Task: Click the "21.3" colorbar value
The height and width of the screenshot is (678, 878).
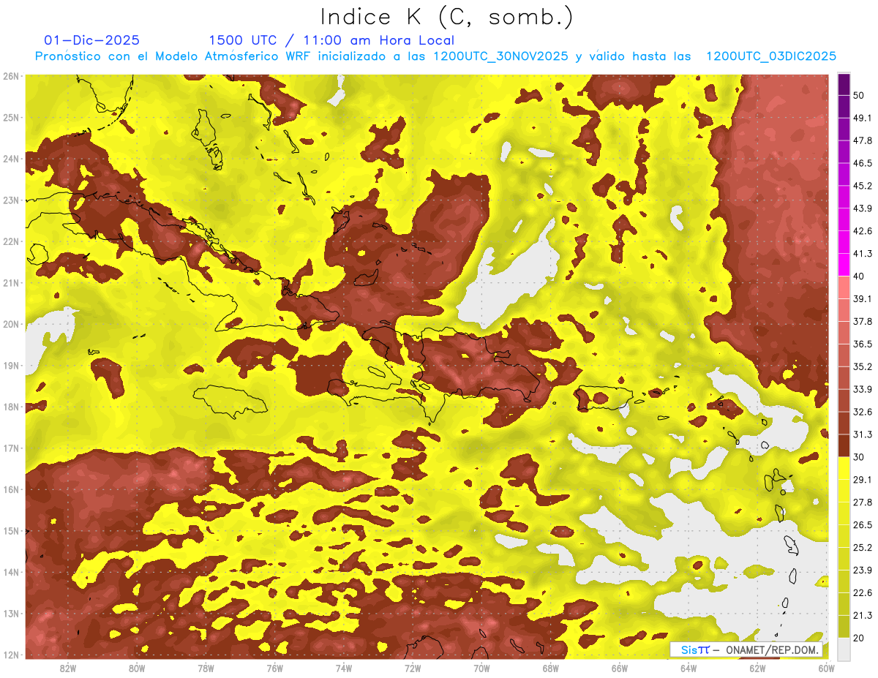Action: (863, 616)
